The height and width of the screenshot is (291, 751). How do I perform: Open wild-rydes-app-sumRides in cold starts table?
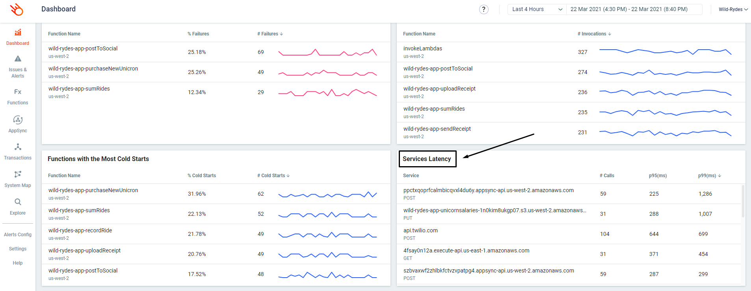[79, 210]
